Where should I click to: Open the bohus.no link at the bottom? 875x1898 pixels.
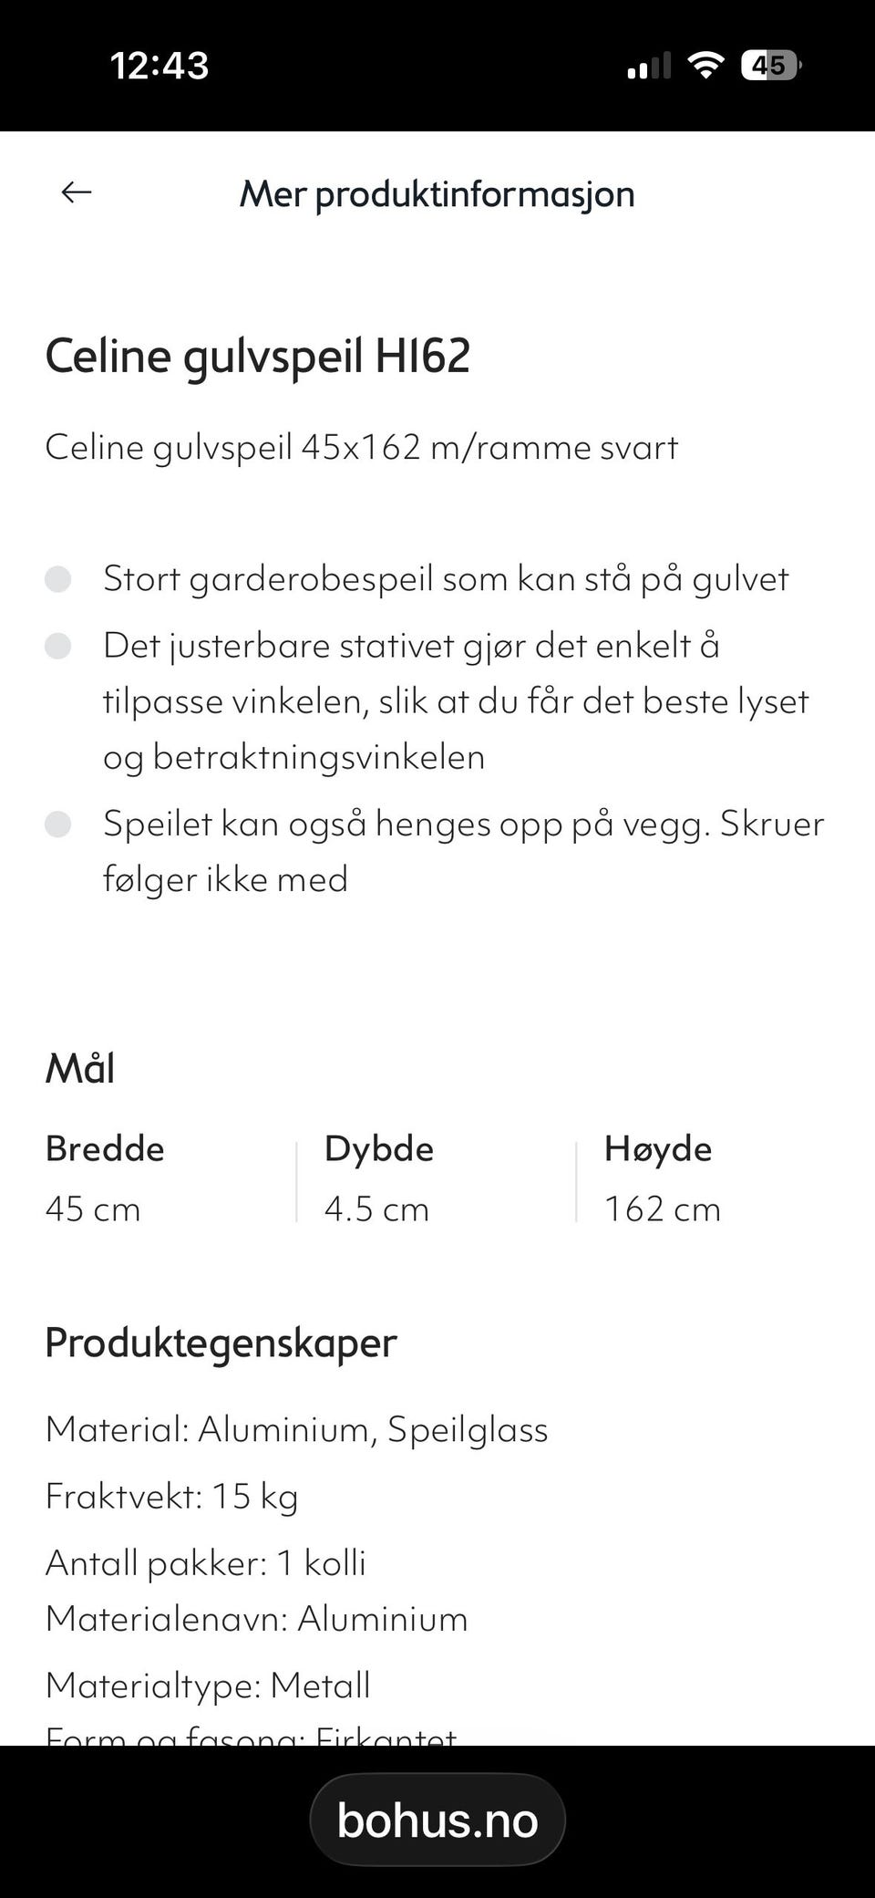pos(437,1820)
